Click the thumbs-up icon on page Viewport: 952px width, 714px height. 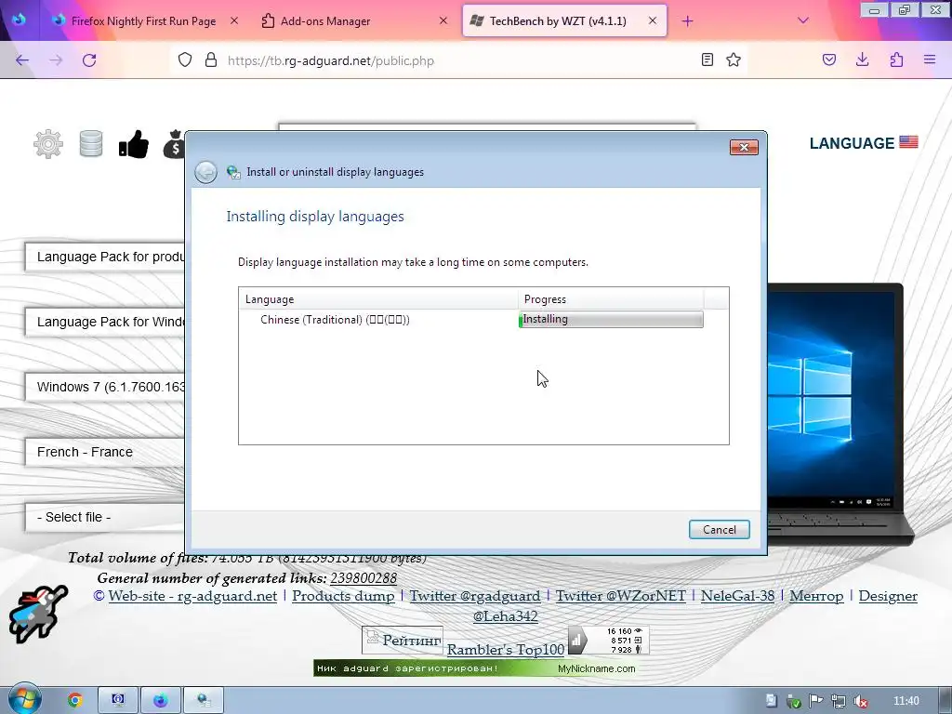[134, 144]
